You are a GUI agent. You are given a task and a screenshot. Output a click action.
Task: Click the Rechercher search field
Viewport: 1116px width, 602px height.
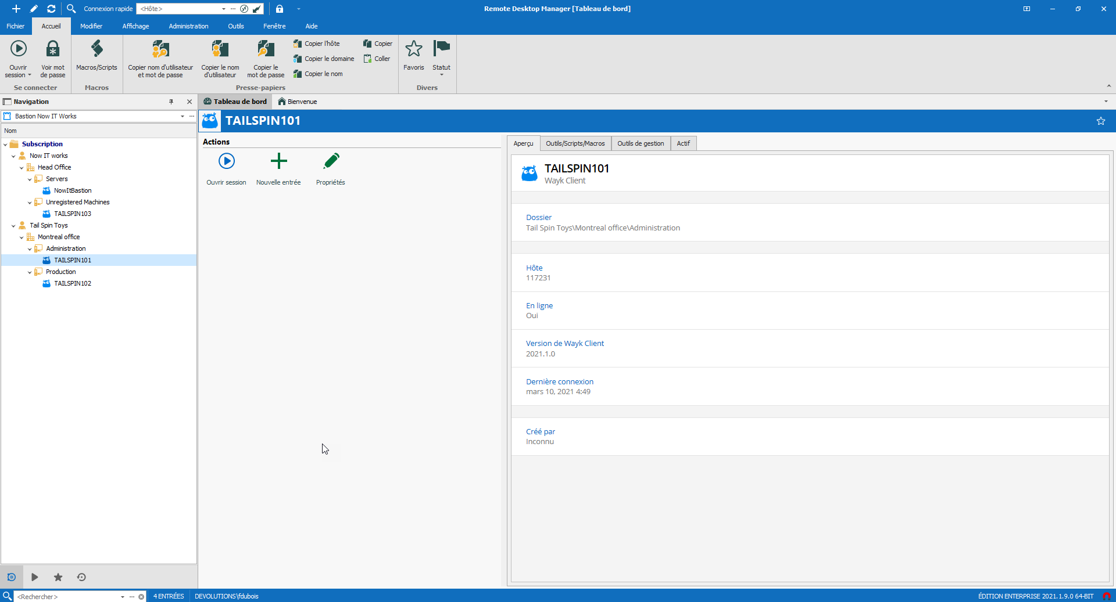pos(67,596)
